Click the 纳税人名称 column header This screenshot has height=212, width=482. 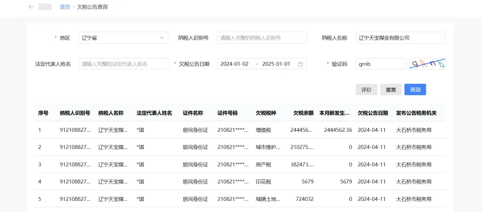point(111,113)
